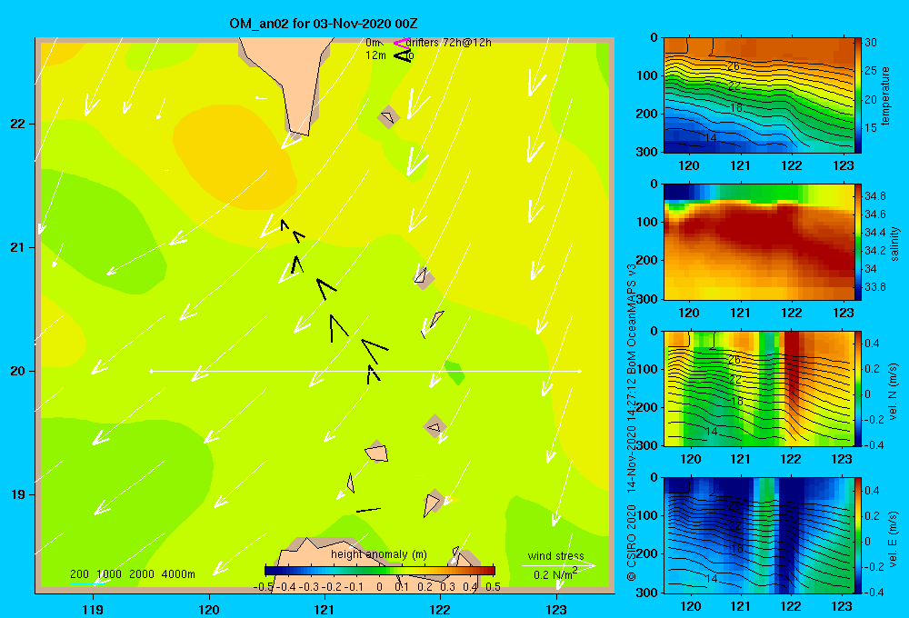909x618 pixels.
Task: Click the '15' tick on temperature colorbar
Action: click(871, 128)
